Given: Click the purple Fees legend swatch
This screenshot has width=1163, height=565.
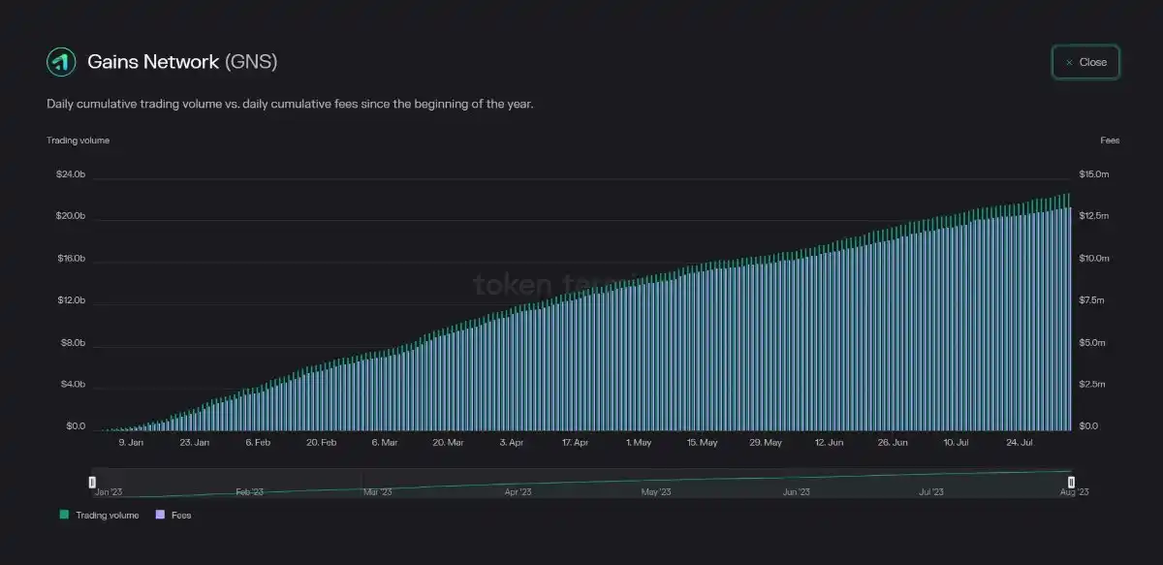Looking at the screenshot, I should tap(160, 515).
